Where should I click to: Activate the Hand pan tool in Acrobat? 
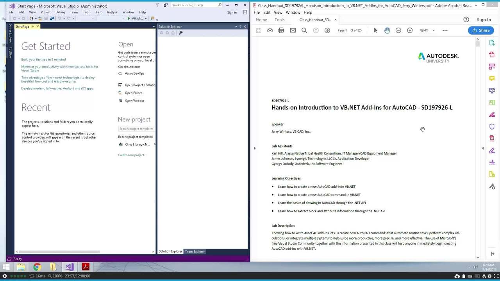click(x=387, y=30)
